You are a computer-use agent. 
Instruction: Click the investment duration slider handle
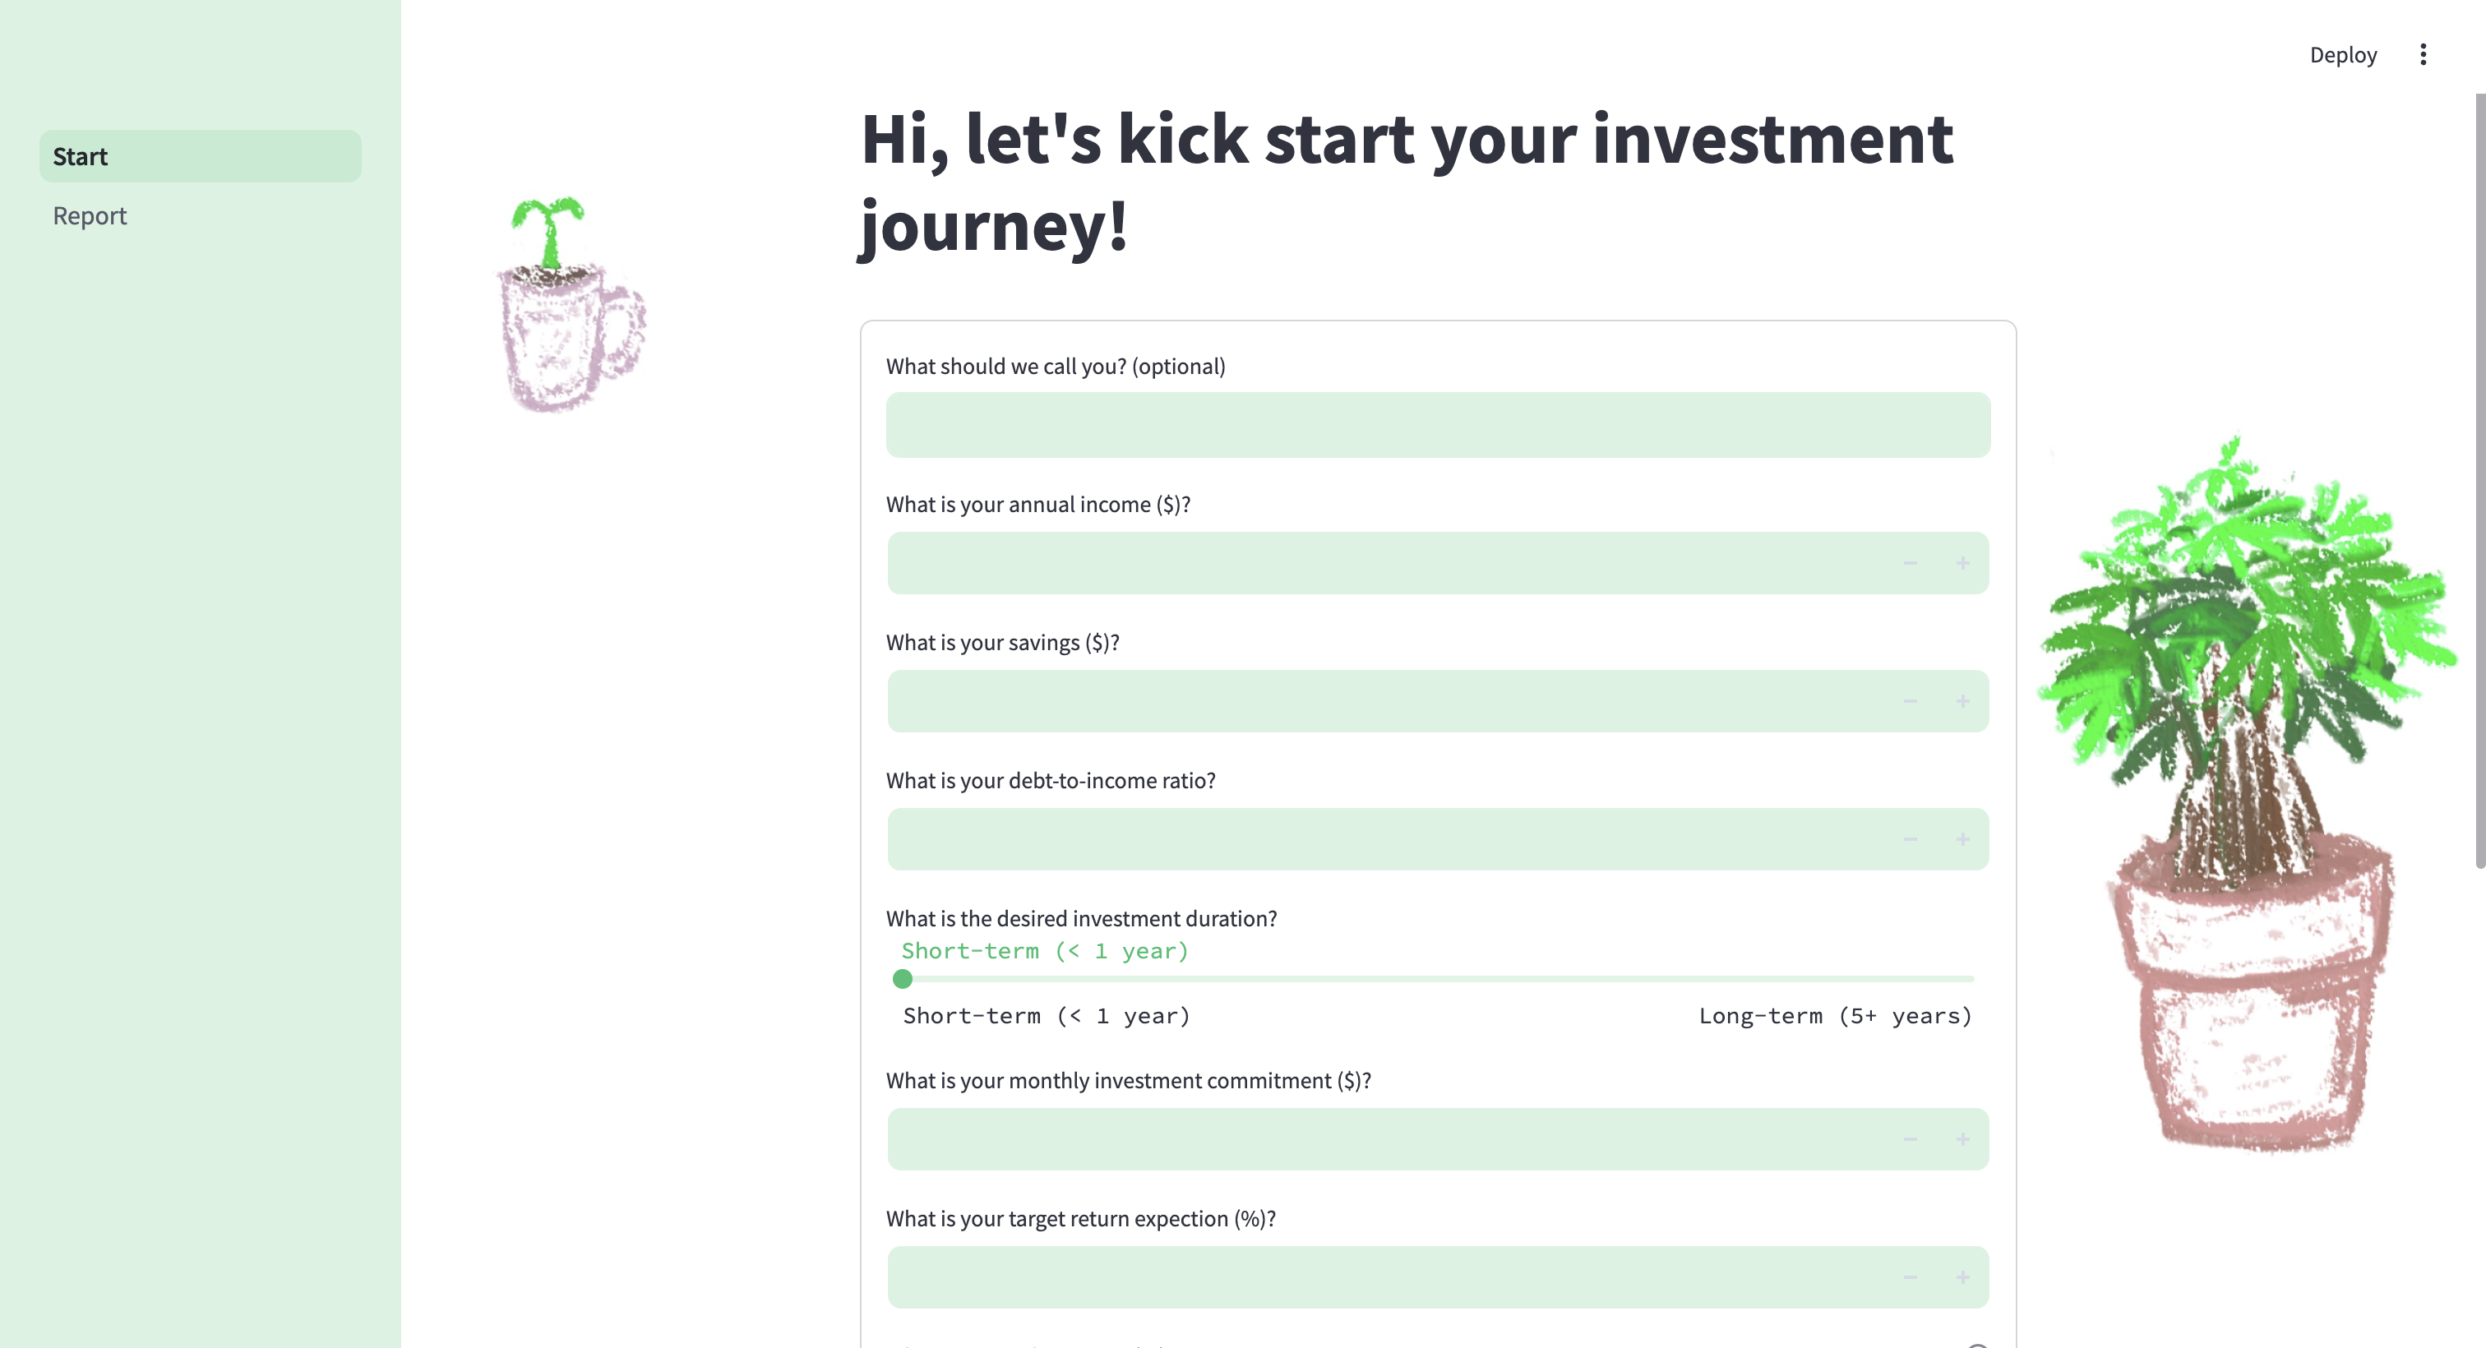point(903,980)
